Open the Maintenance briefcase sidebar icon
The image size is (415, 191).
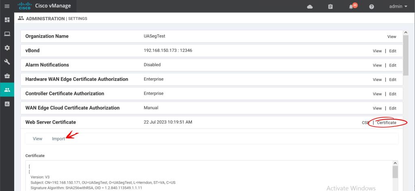coord(7,76)
